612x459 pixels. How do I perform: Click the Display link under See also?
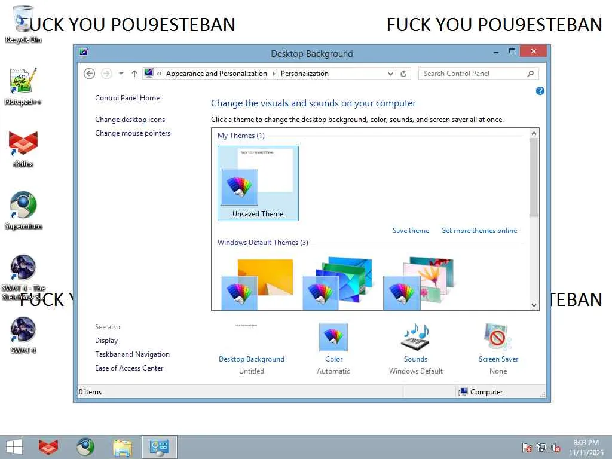[x=106, y=341]
